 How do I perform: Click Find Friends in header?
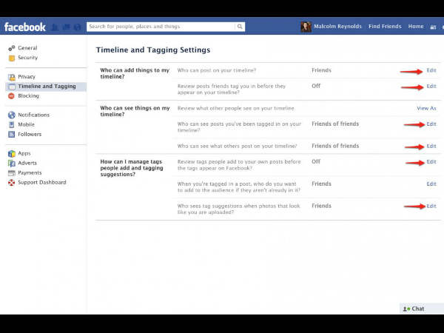tap(385, 27)
